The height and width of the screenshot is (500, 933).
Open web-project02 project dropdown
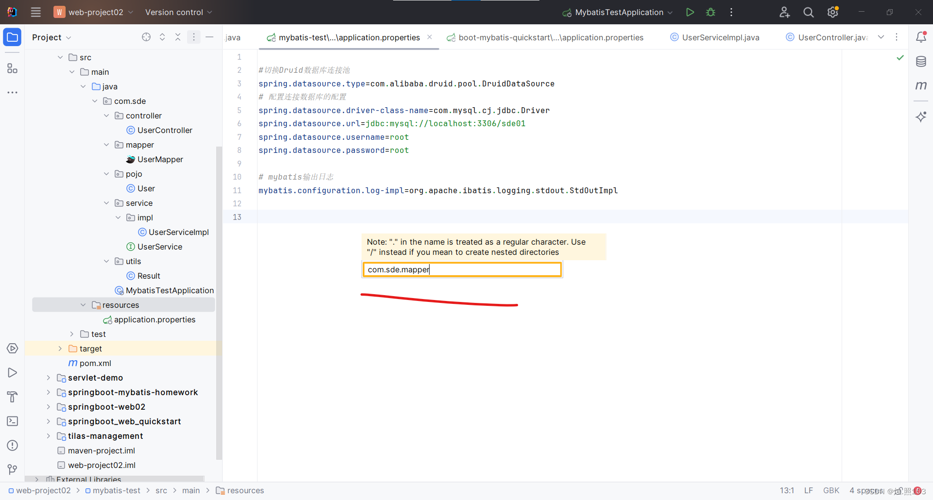coord(93,12)
